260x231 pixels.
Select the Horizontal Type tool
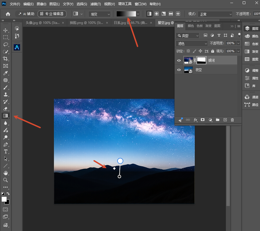pos(6,152)
